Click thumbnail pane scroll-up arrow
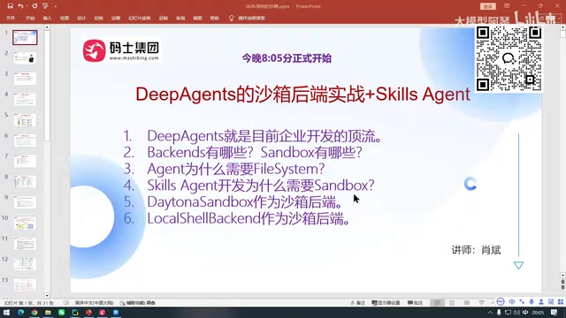 click(47, 27)
